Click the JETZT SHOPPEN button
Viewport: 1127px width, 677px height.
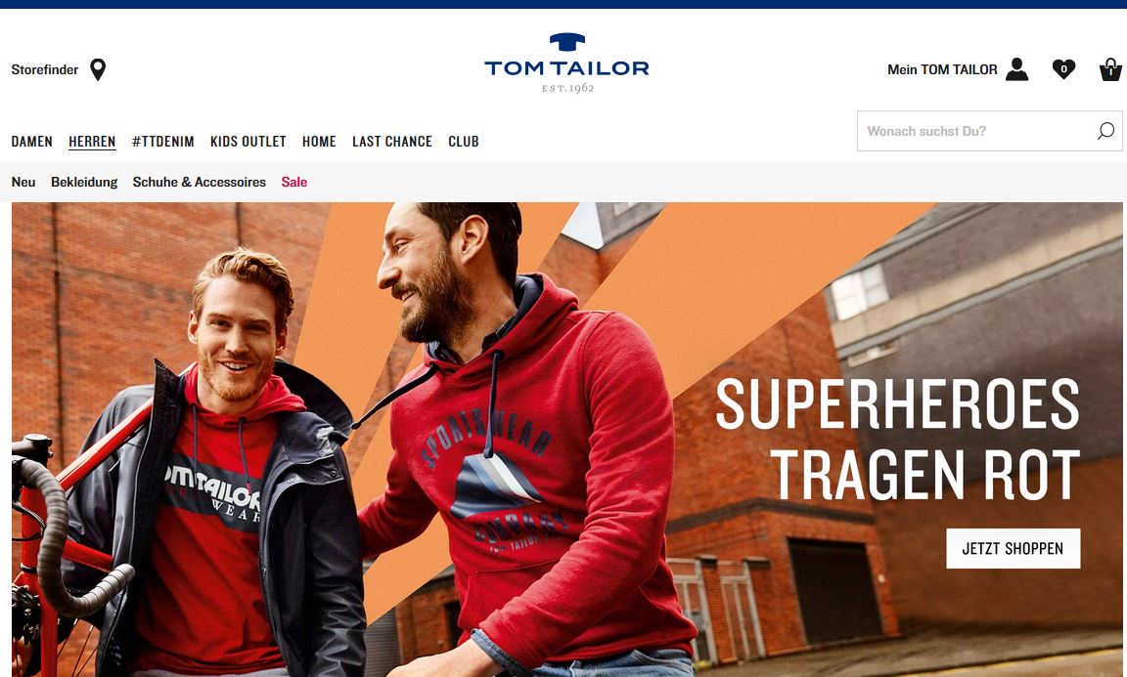[1013, 548]
